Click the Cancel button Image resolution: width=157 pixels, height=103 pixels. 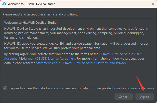[124, 97]
